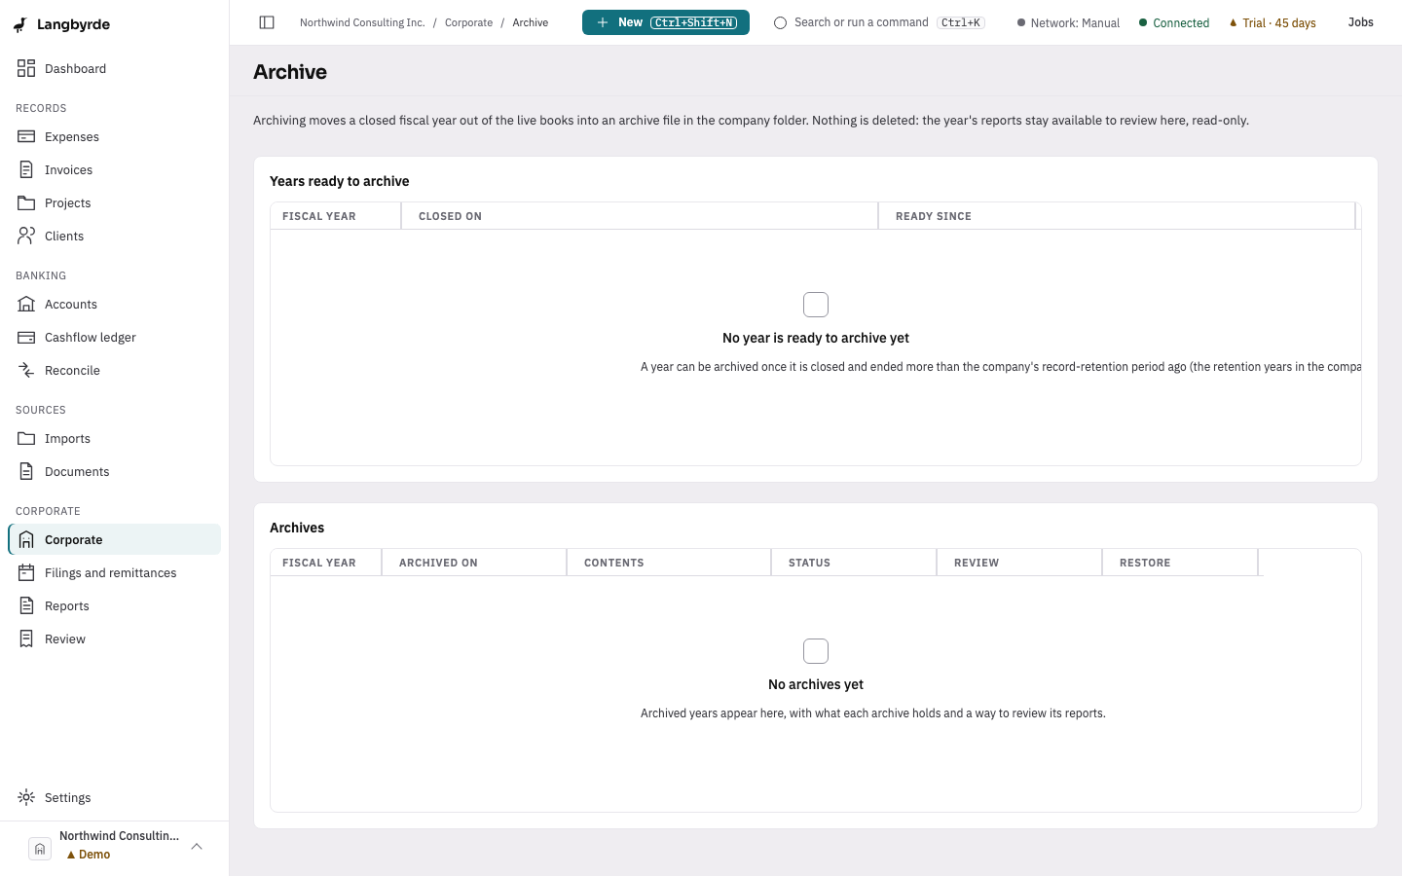Open the Reports page

coord(114,605)
